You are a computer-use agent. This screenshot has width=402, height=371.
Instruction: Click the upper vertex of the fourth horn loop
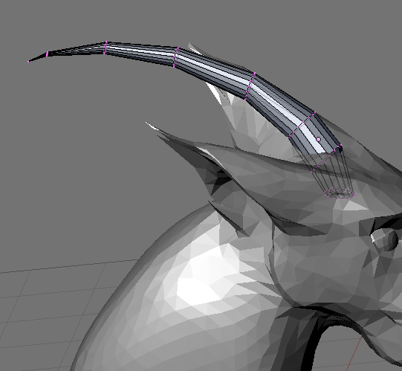click(x=255, y=74)
